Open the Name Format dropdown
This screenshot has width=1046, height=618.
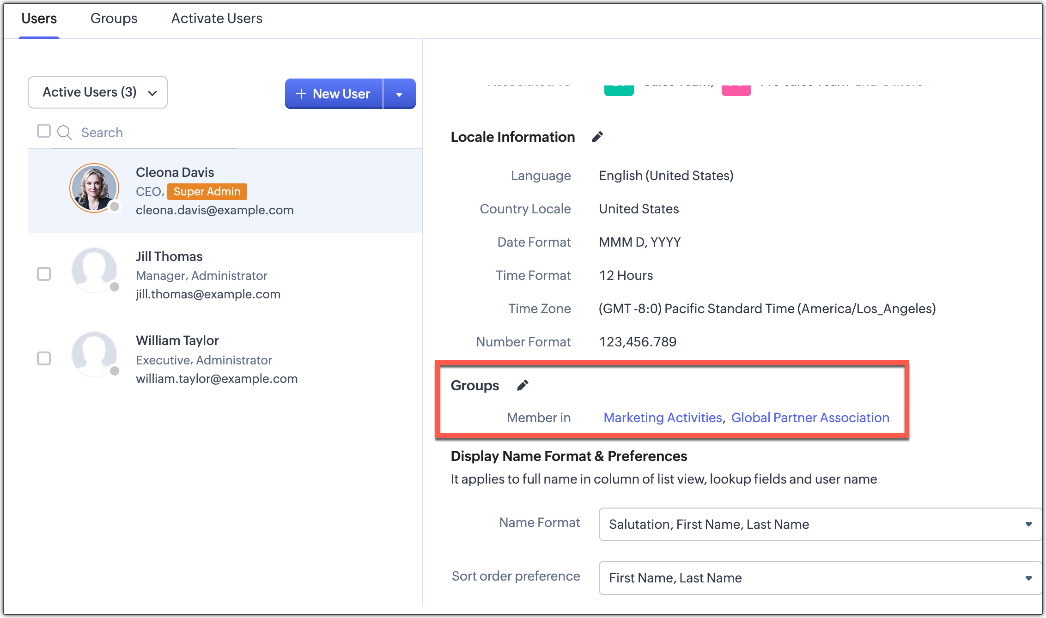820,524
